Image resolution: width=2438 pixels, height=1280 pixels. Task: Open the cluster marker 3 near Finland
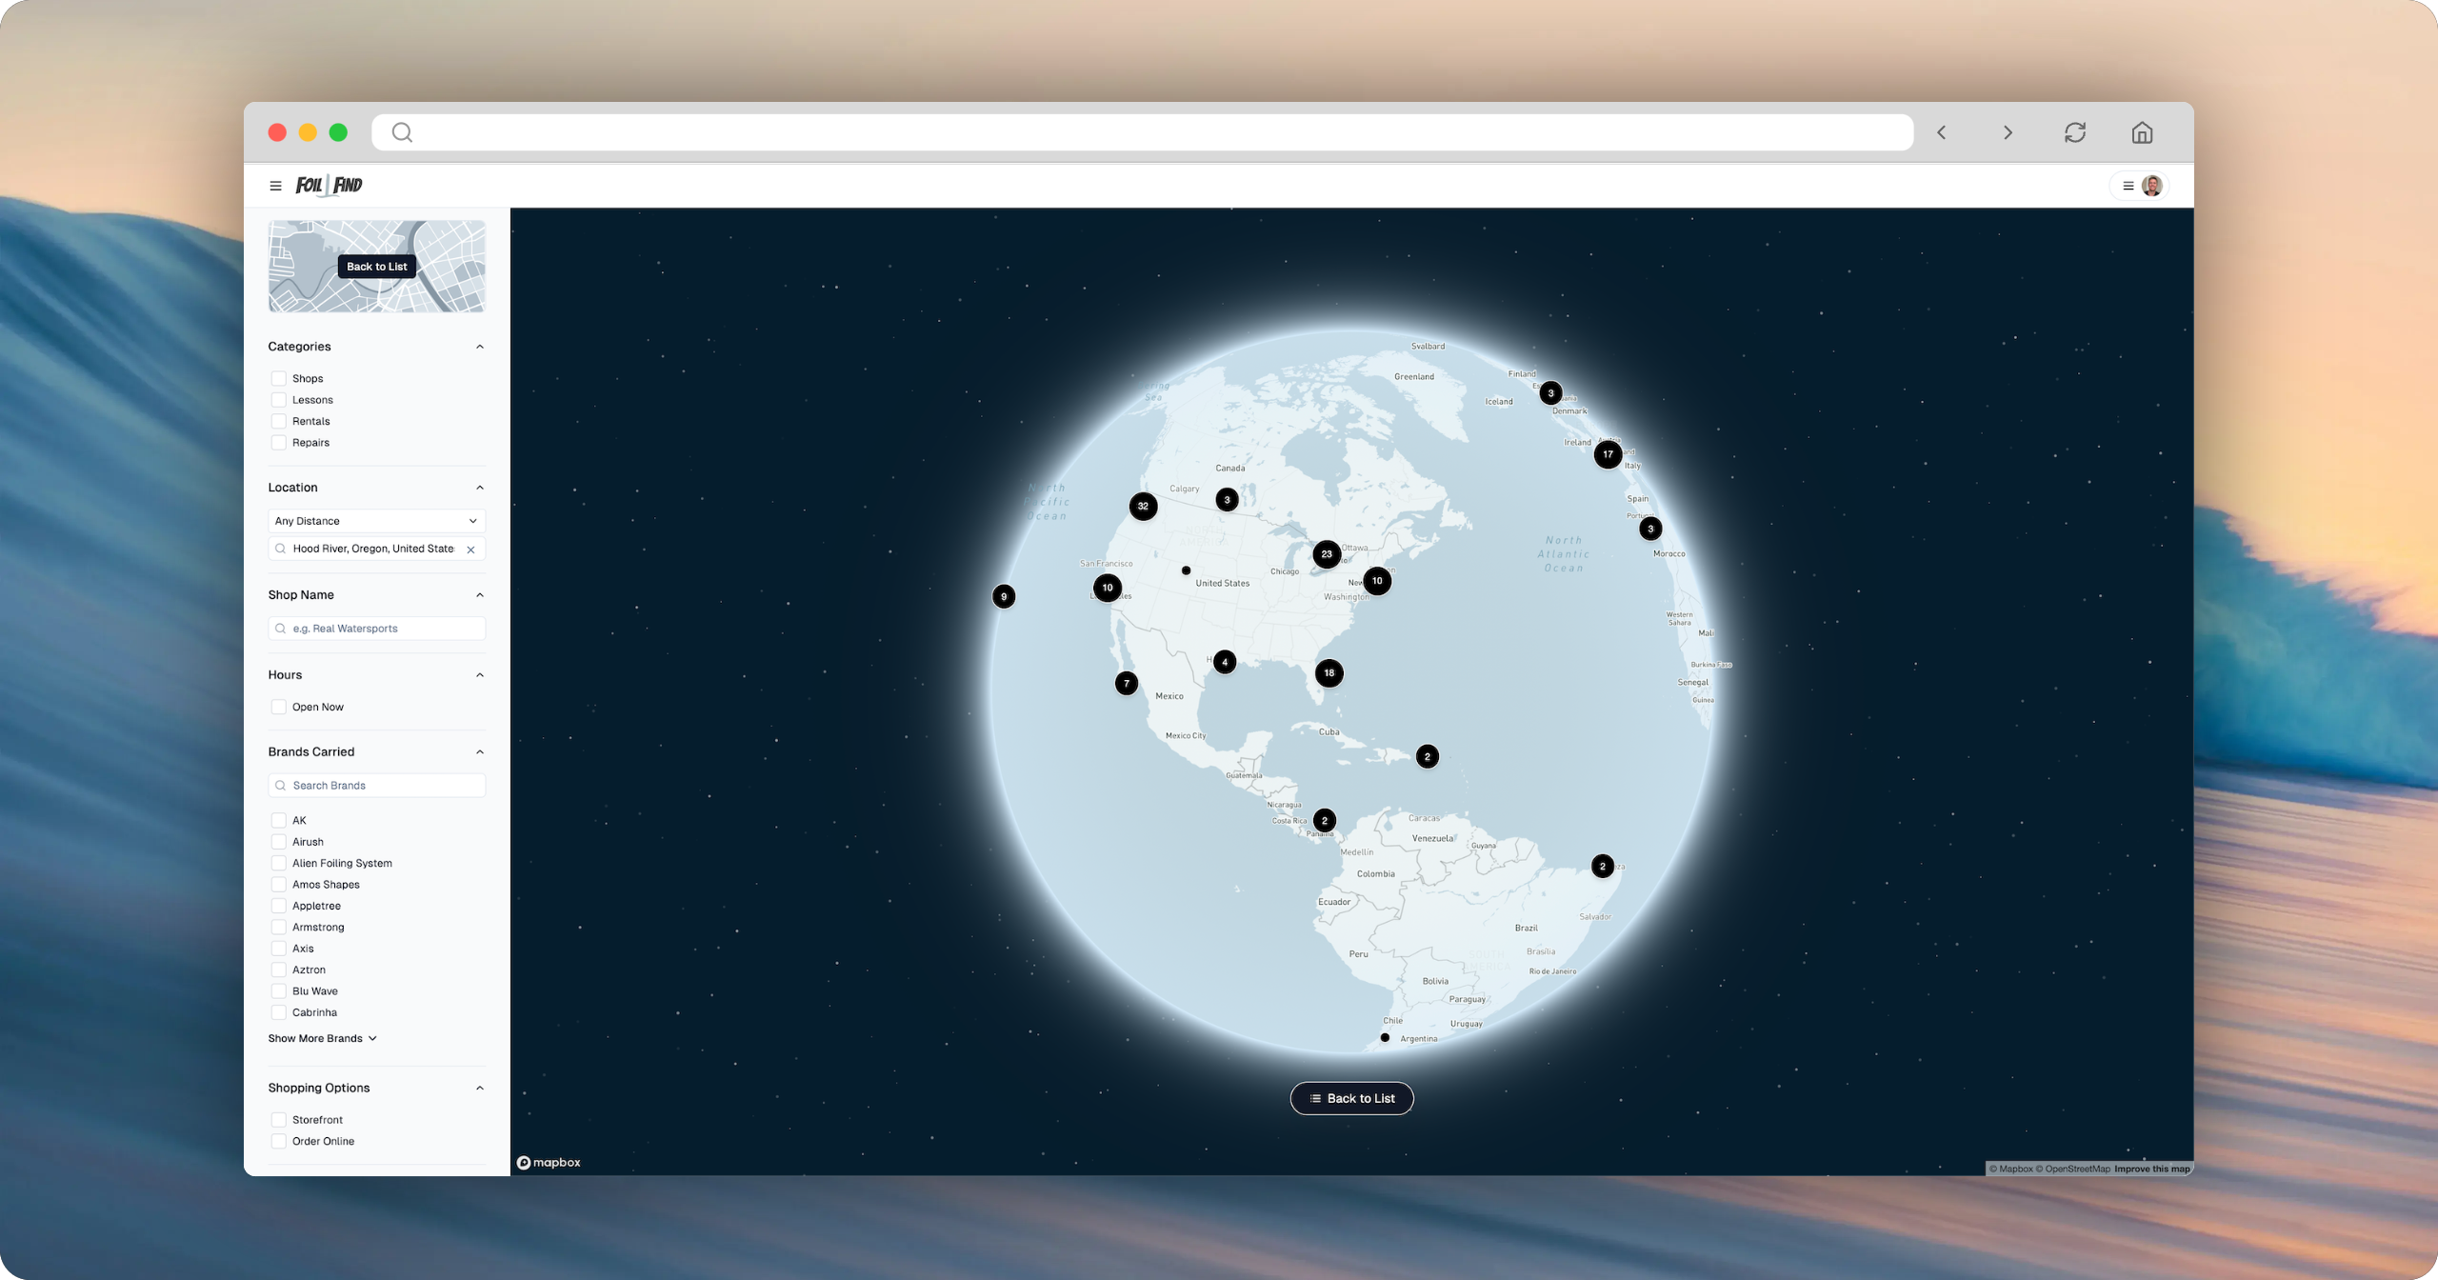(x=1551, y=393)
